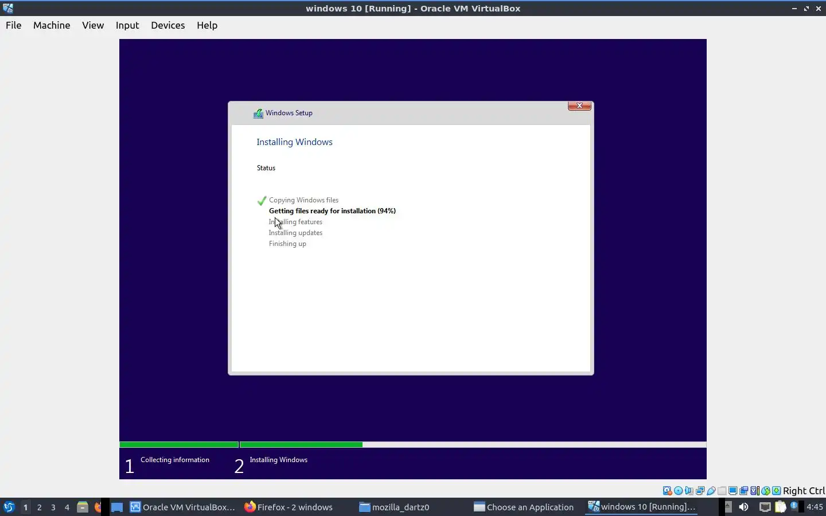Click the hard disk activity indicator icon
Screen dimensions: 826x516
pyautogui.click(x=667, y=491)
